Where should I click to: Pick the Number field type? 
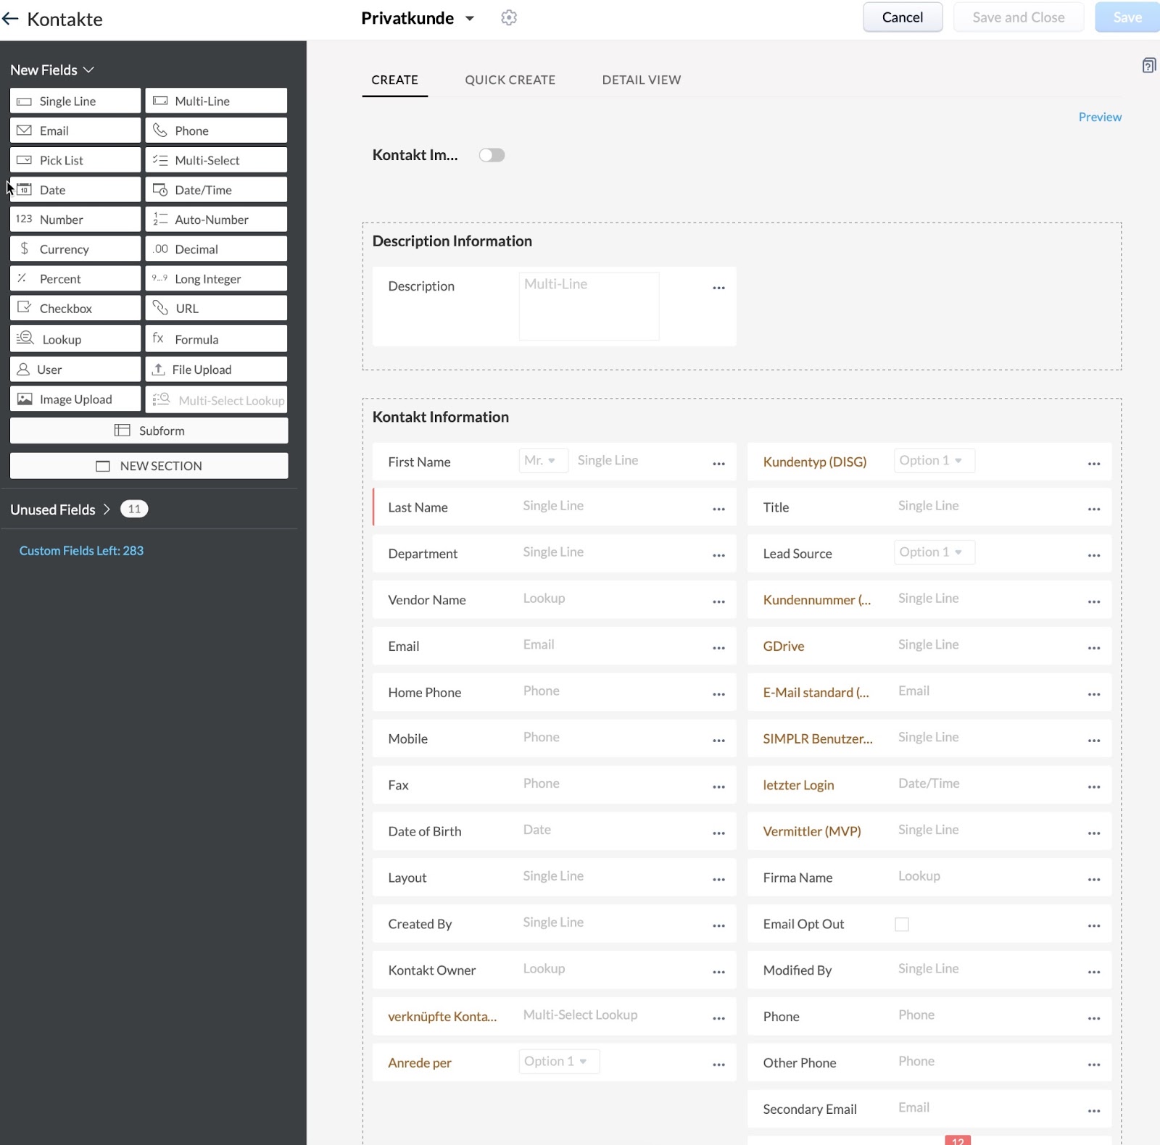(x=75, y=220)
